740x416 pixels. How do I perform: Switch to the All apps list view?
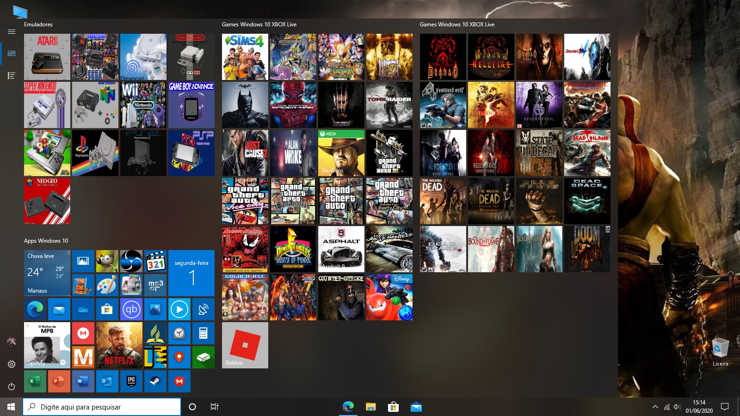tap(12, 75)
